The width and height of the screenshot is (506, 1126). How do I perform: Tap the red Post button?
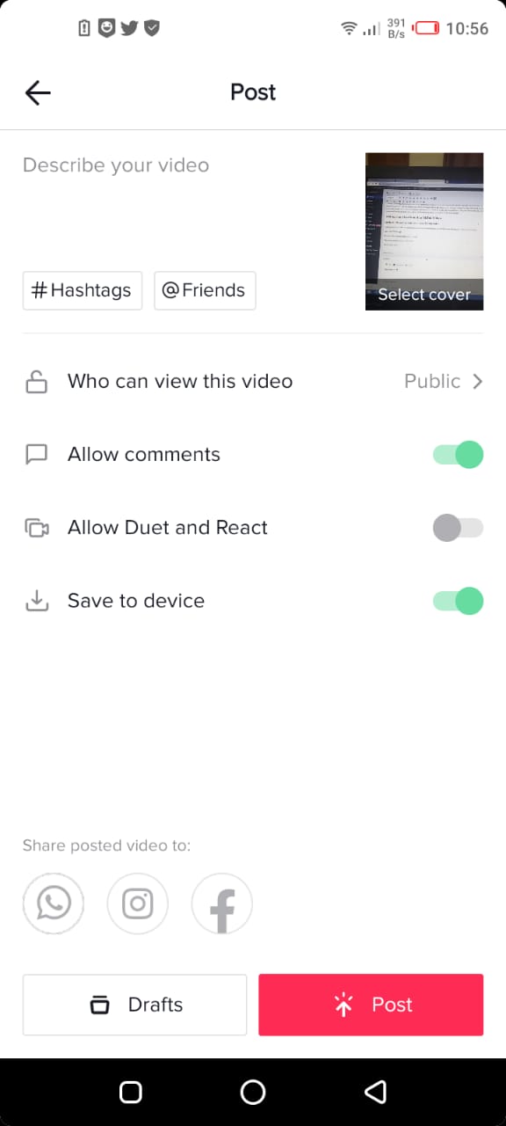coord(371,1005)
